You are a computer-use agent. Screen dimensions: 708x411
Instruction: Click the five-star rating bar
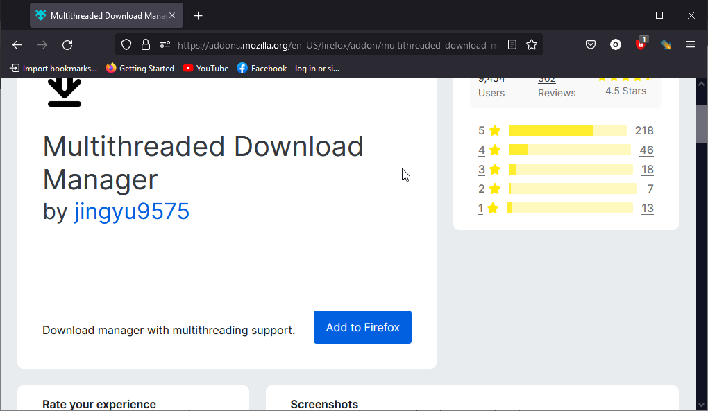568,130
